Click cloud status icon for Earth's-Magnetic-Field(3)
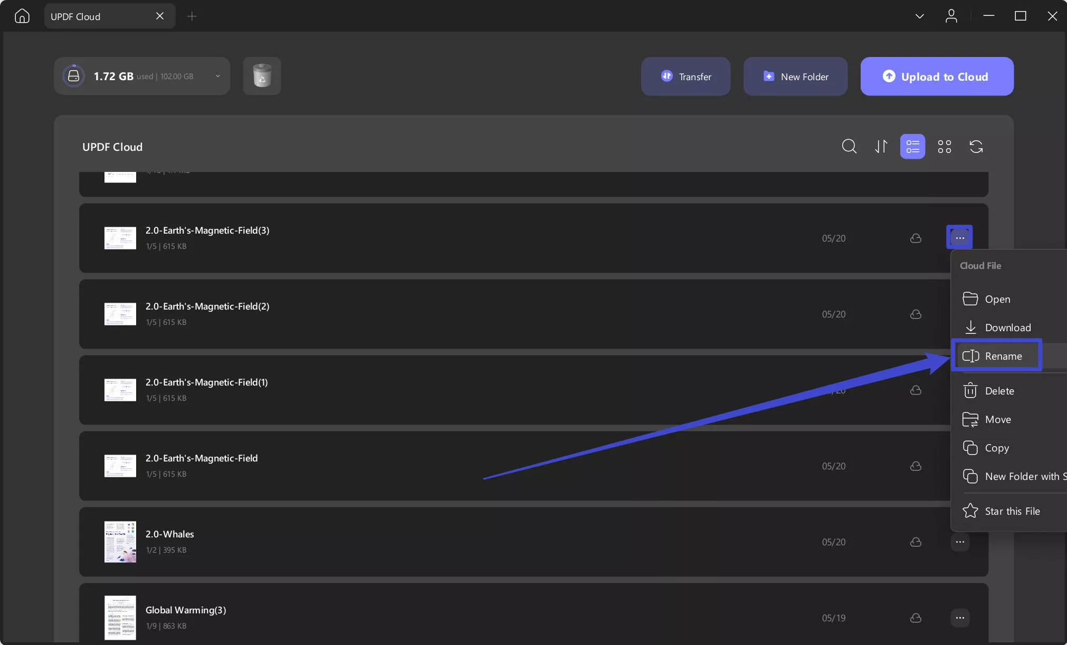Viewport: 1067px width, 645px height. (x=916, y=238)
